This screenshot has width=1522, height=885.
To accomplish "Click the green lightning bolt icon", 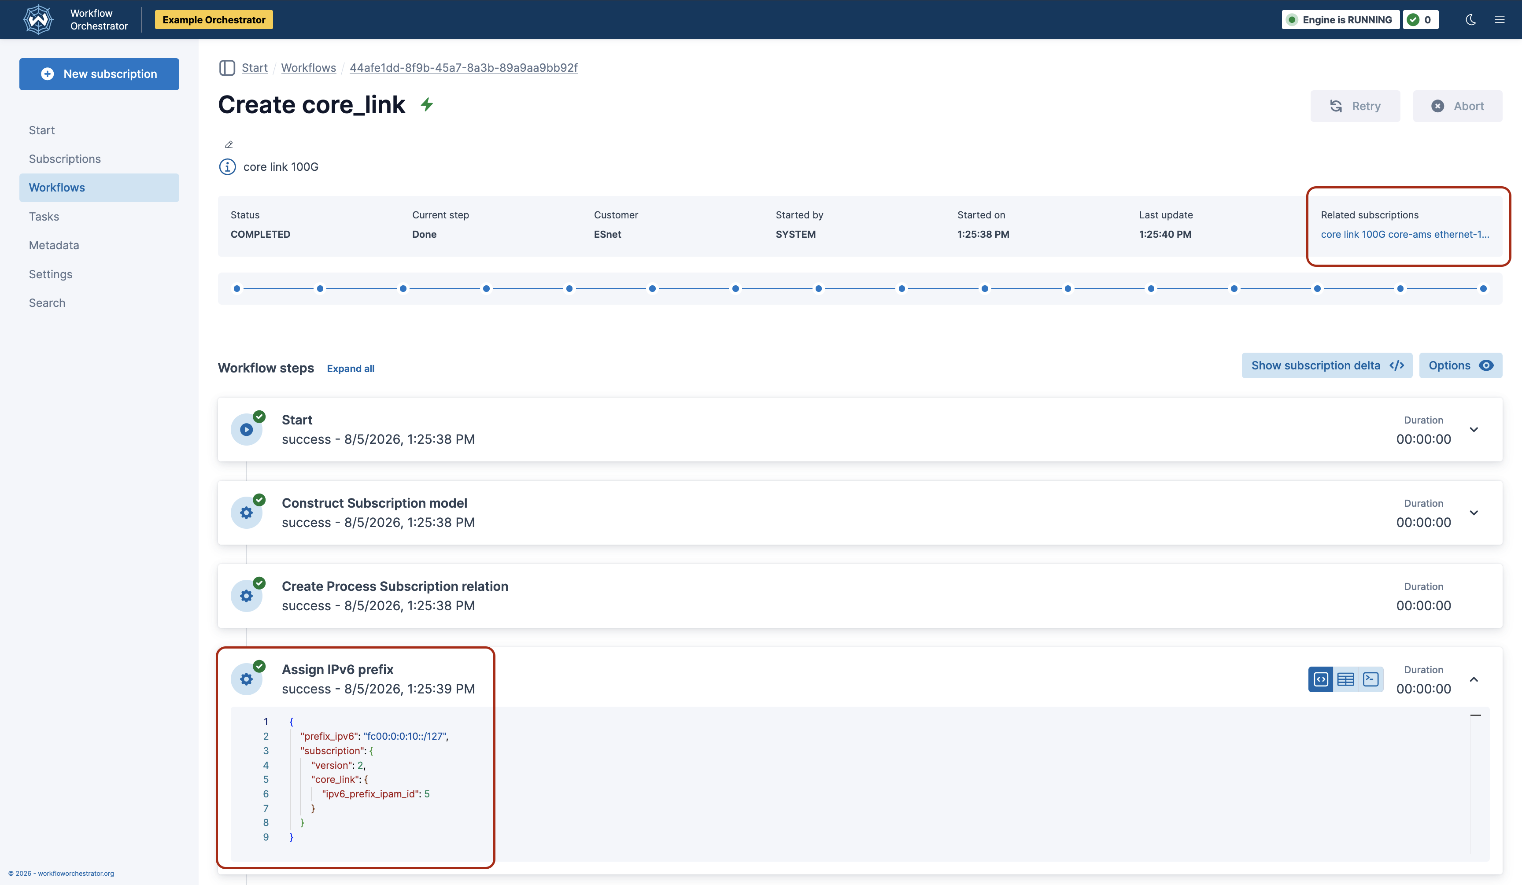I will pyautogui.click(x=427, y=104).
